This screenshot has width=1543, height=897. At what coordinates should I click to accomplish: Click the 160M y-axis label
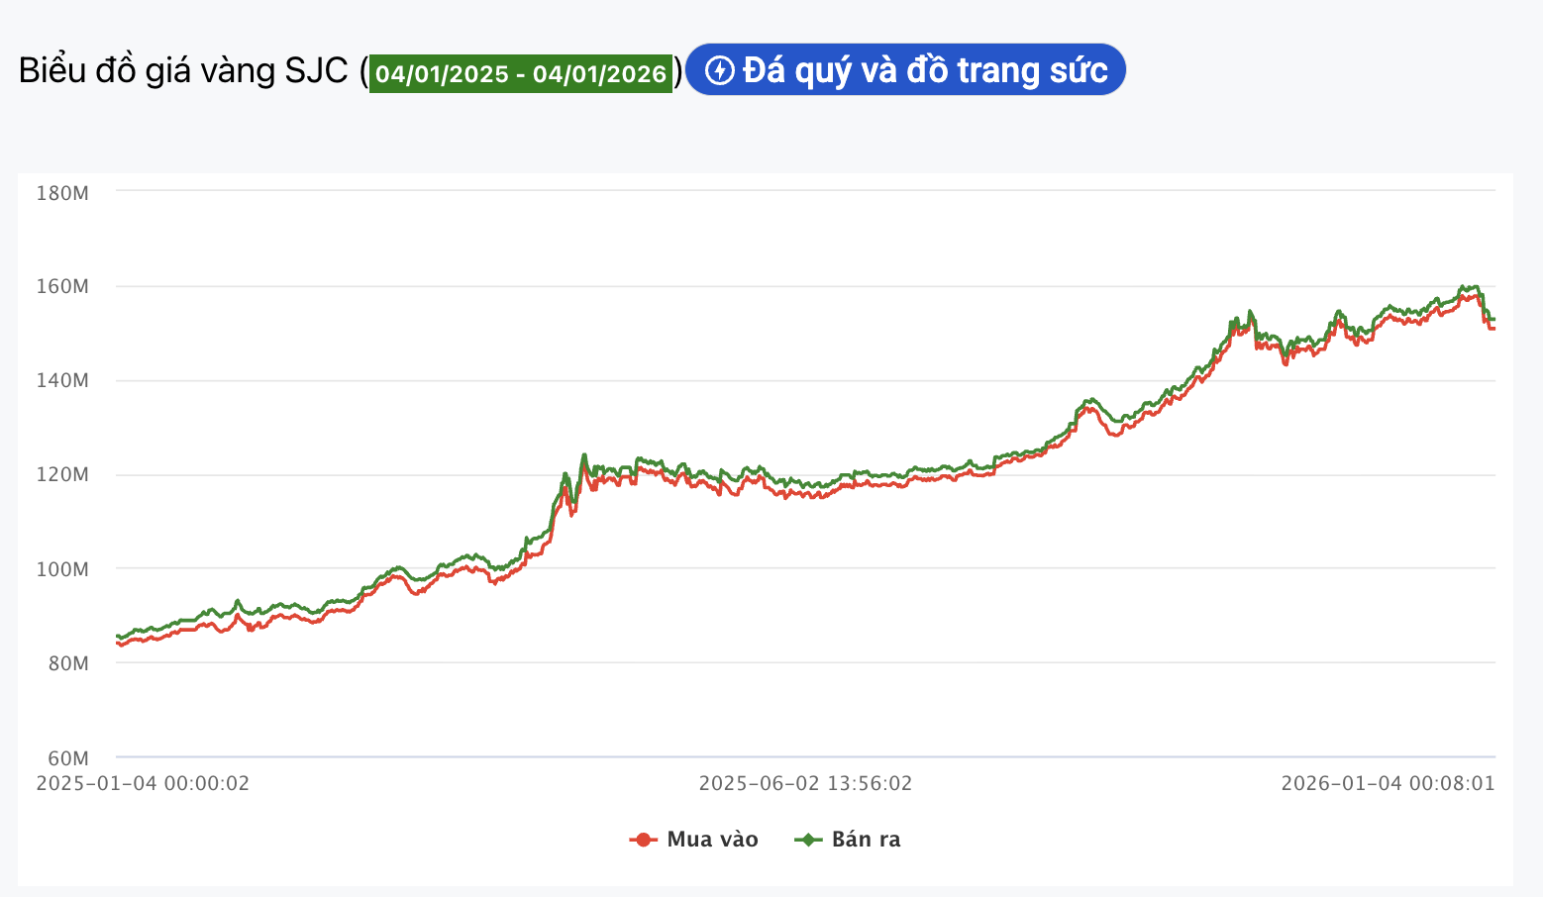click(62, 287)
